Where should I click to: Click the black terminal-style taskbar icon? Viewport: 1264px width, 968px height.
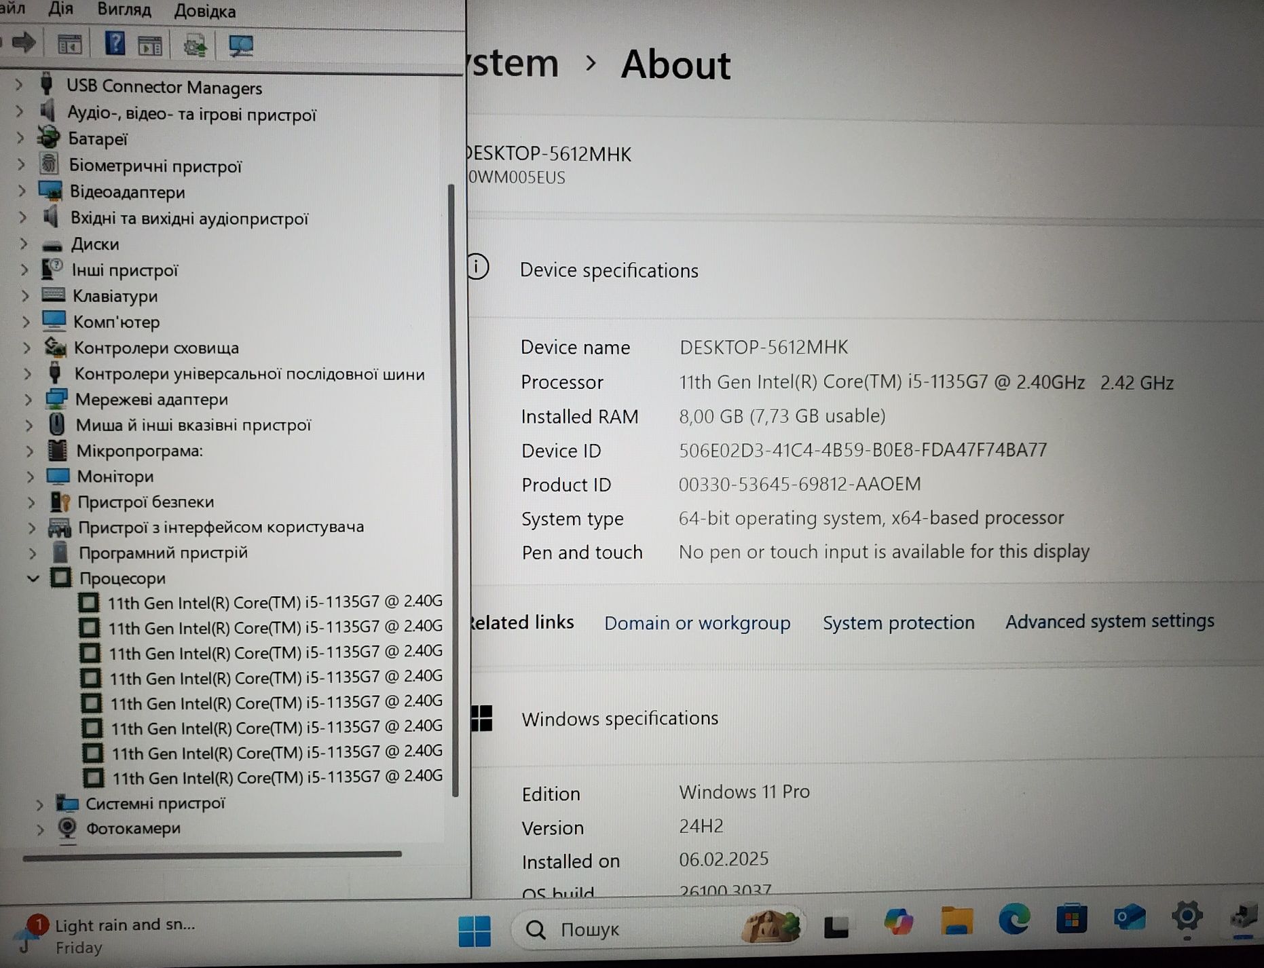point(836,927)
